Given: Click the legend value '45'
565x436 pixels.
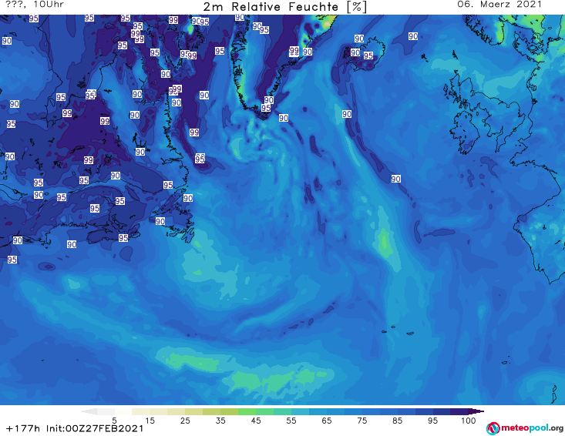Looking at the screenshot, I should click(255, 421).
